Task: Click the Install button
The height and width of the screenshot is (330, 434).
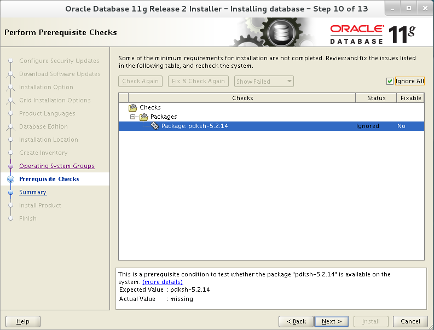Action: pos(371,321)
